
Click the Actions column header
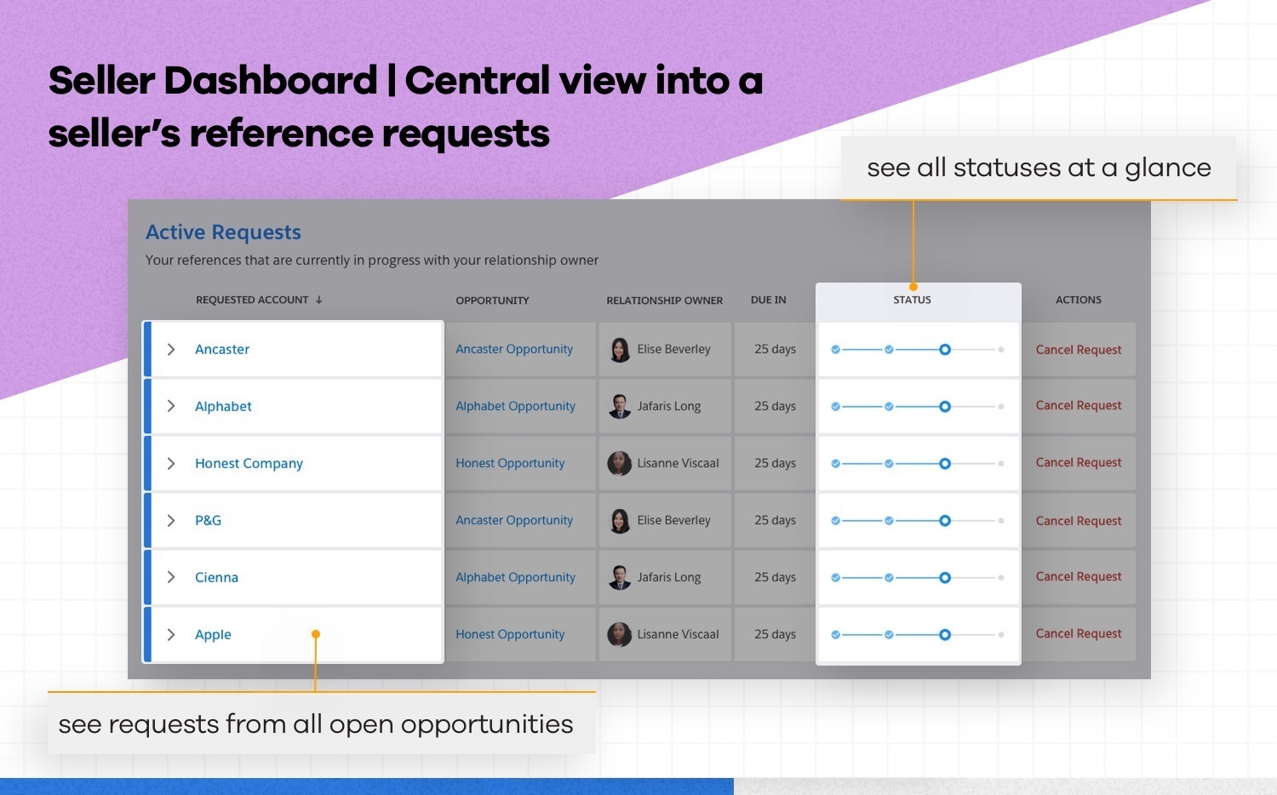point(1079,300)
